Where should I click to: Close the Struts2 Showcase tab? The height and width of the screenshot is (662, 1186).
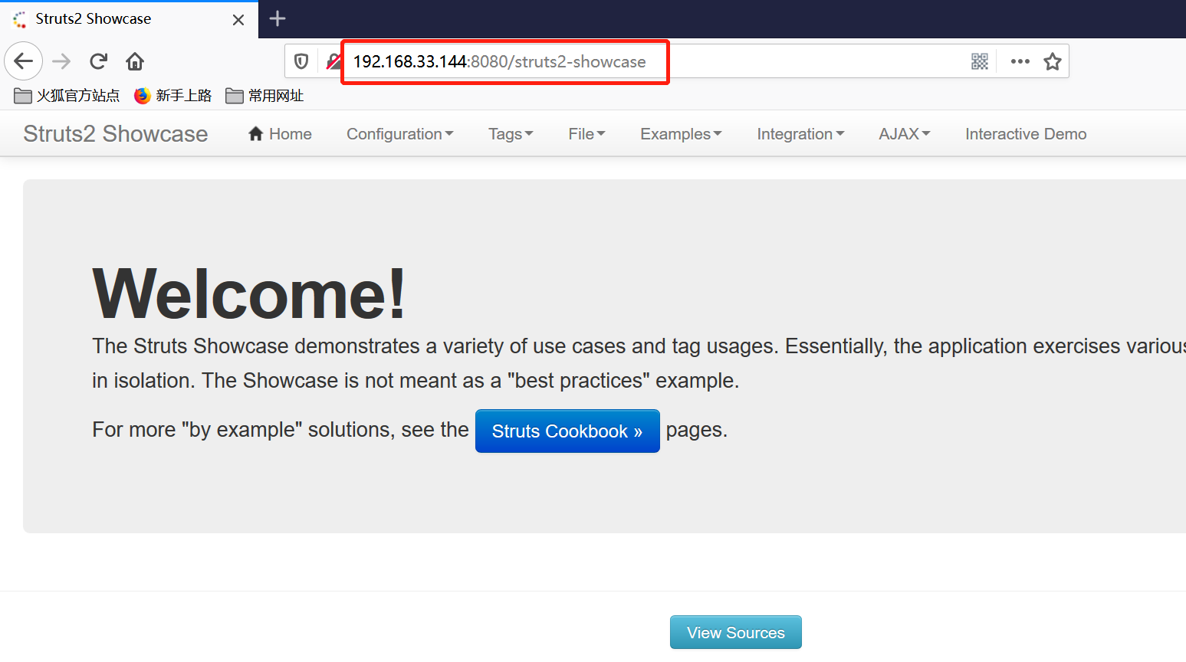tap(238, 20)
